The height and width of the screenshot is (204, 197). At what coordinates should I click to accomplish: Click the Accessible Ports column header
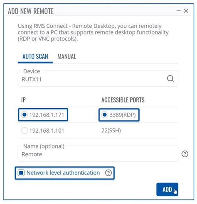(123, 100)
